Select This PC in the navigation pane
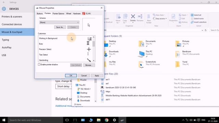Viewport: 219px width, 123px height. pyautogui.click(x=80, y=85)
